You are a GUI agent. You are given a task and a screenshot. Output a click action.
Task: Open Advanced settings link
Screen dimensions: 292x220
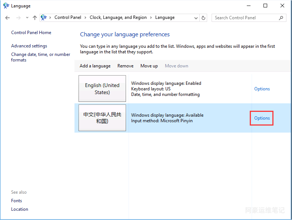pos(29,46)
